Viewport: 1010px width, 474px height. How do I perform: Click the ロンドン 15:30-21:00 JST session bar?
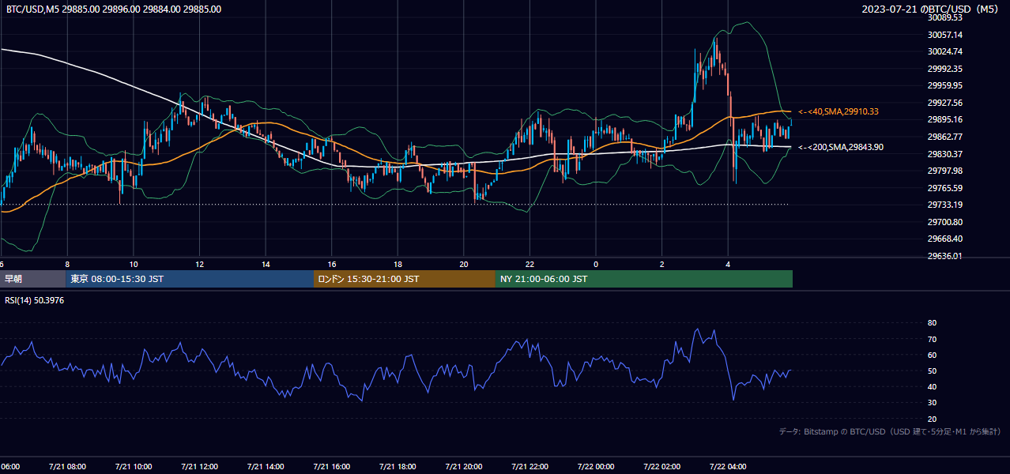[x=405, y=279]
